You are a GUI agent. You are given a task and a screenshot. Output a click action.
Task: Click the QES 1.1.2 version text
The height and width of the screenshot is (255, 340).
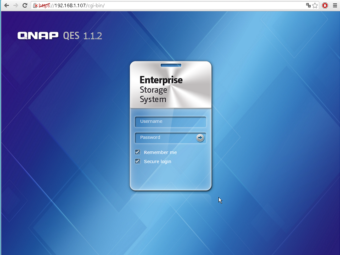83,36
